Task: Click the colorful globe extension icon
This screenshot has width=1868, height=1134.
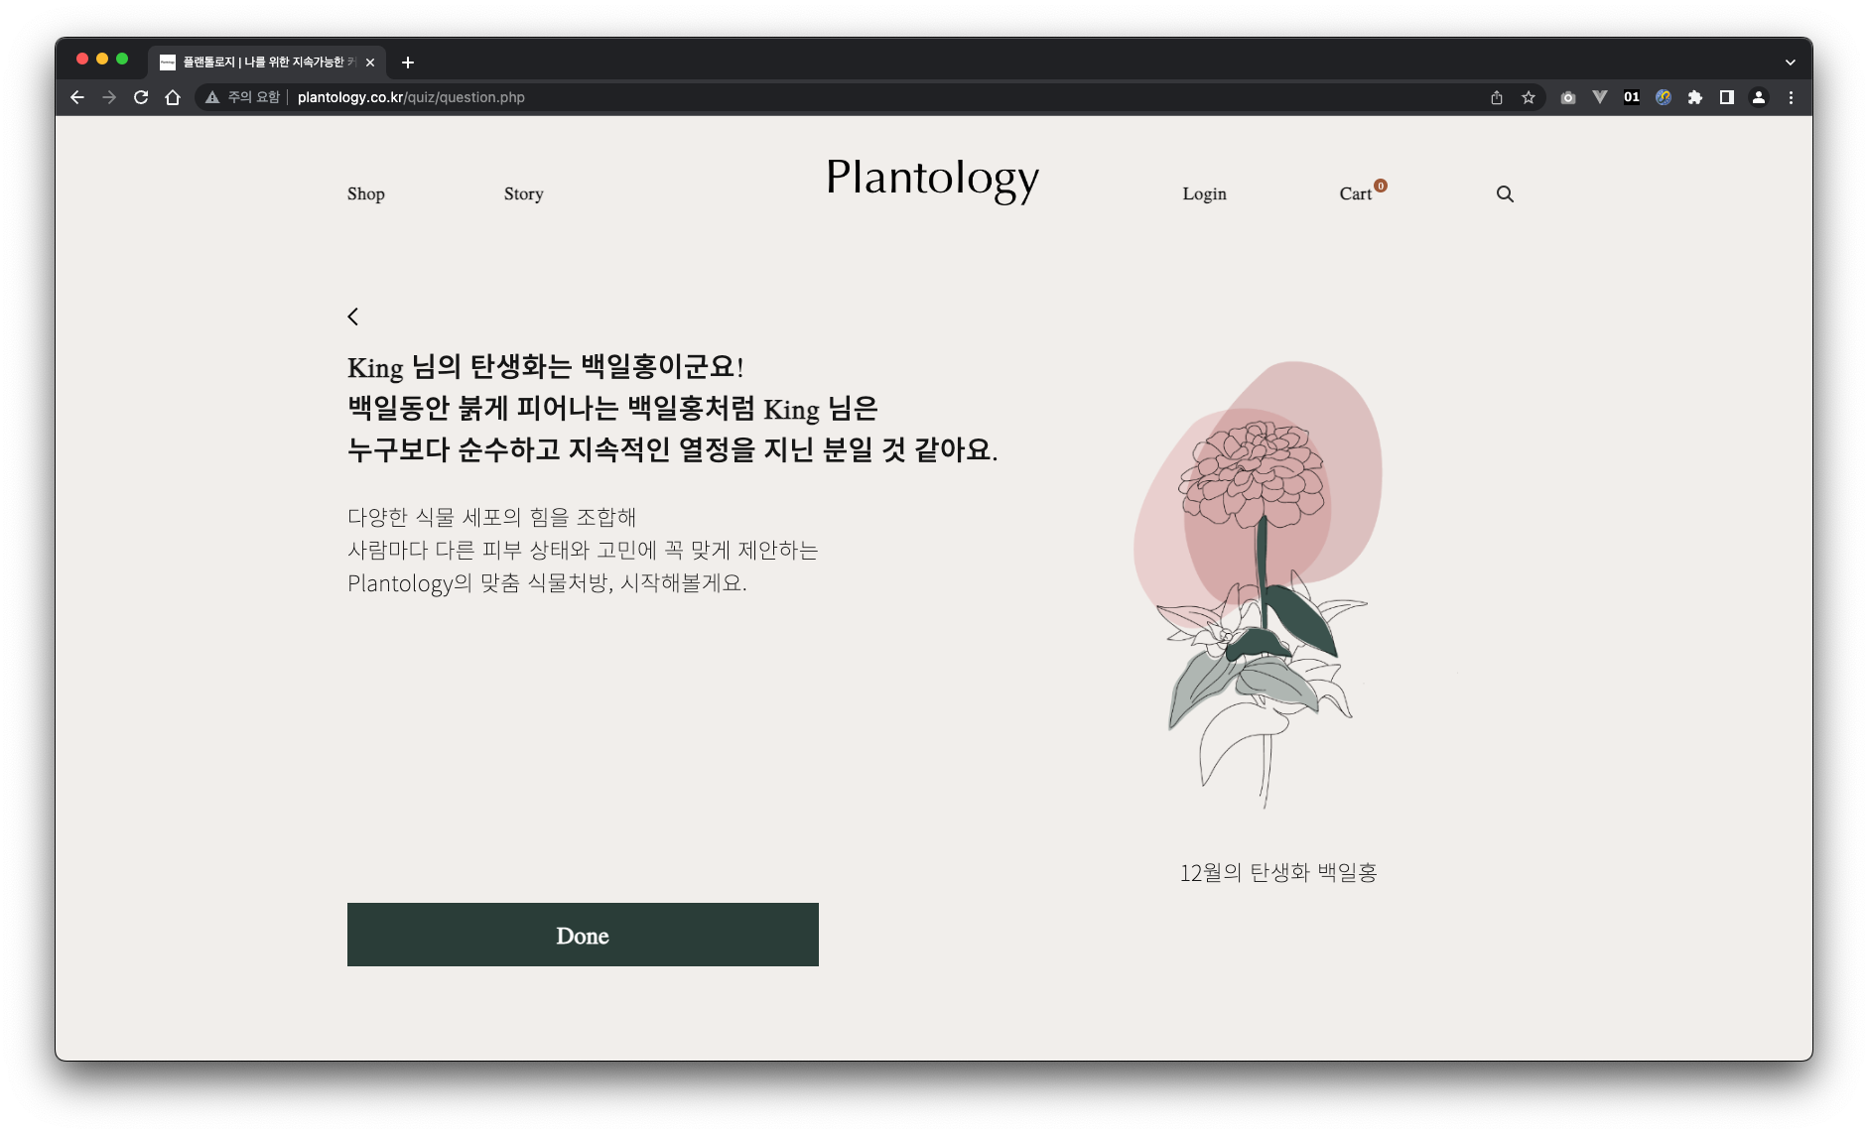Action: tap(1664, 97)
